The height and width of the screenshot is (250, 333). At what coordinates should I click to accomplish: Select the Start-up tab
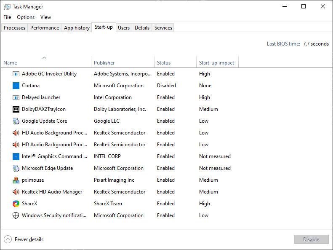pos(104,27)
